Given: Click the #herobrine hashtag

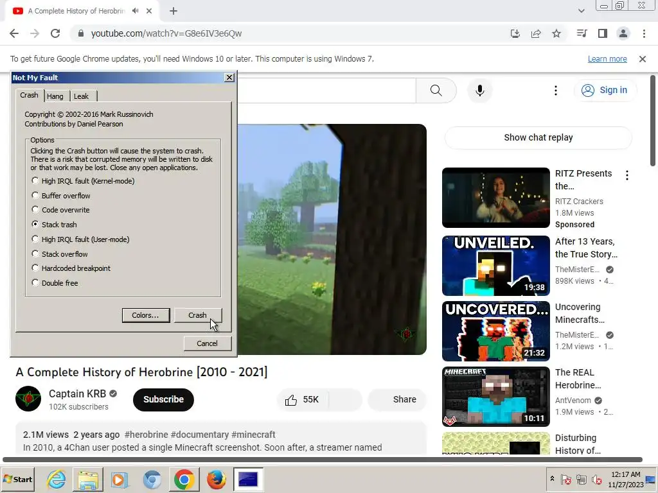Looking at the screenshot, I should pyautogui.click(x=146, y=435).
